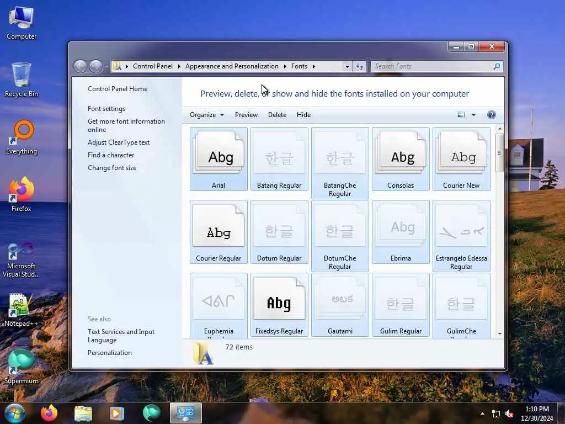Click the muted volume tray icon
The width and height of the screenshot is (565, 424).
(x=509, y=414)
